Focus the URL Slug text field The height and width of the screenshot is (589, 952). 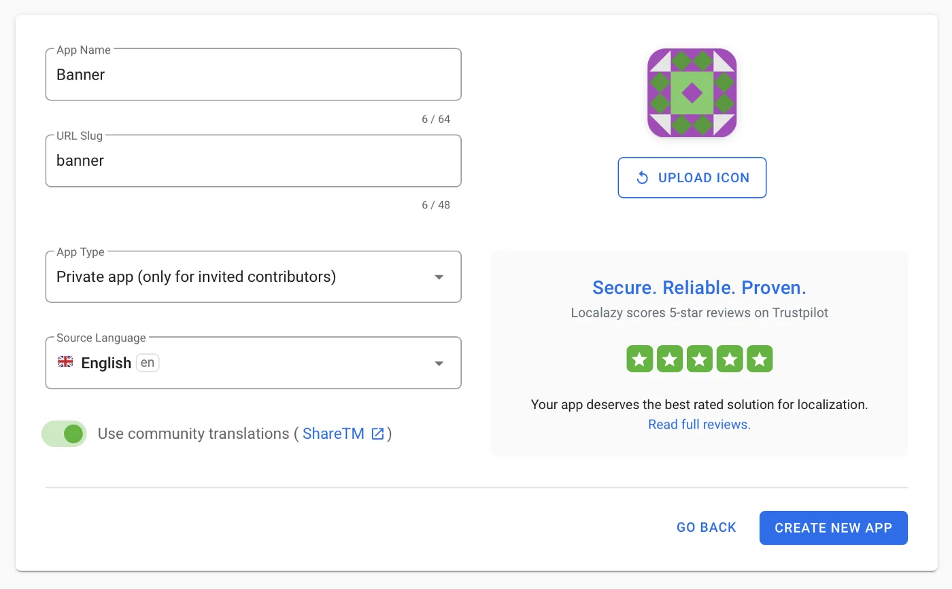coord(253,161)
